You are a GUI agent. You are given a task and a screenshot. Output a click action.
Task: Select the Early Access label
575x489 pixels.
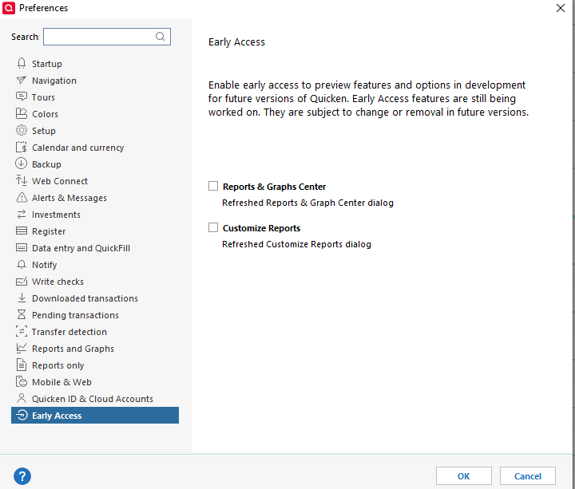pos(57,416)
